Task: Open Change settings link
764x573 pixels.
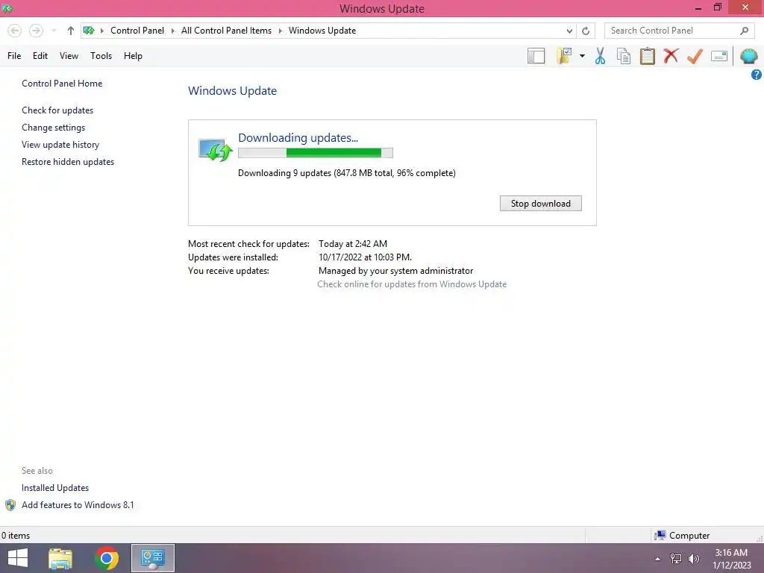Action: pos(53,128)
